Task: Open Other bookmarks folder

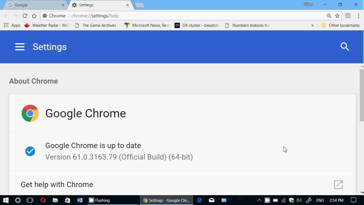Action: point(340,25)
